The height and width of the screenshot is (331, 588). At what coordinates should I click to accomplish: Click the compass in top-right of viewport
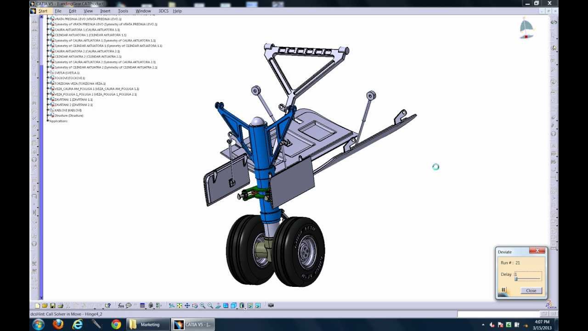(x=527, y=28)
